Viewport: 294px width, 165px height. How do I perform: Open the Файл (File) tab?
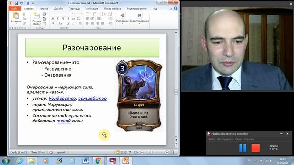[14, 9]
